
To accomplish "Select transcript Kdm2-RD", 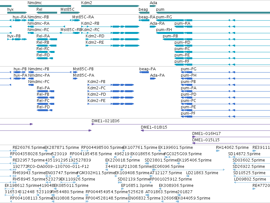I will (x=95, y=36).
